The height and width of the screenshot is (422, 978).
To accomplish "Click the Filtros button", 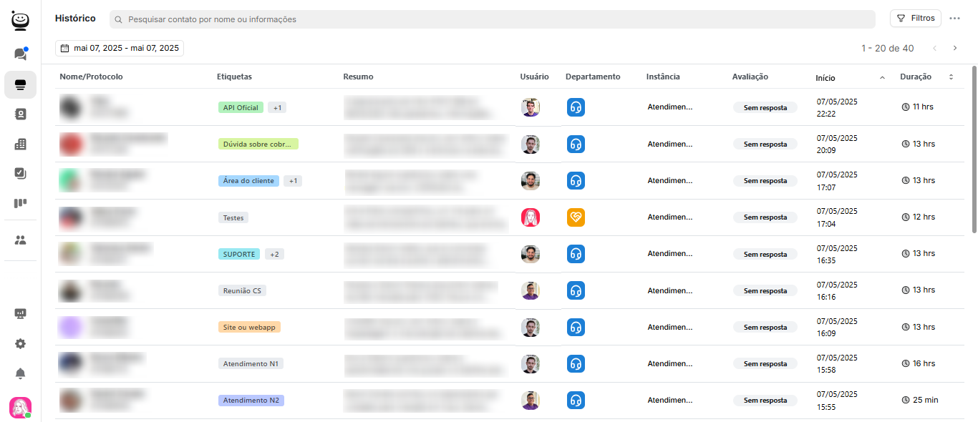I will [x=915, y=19].
